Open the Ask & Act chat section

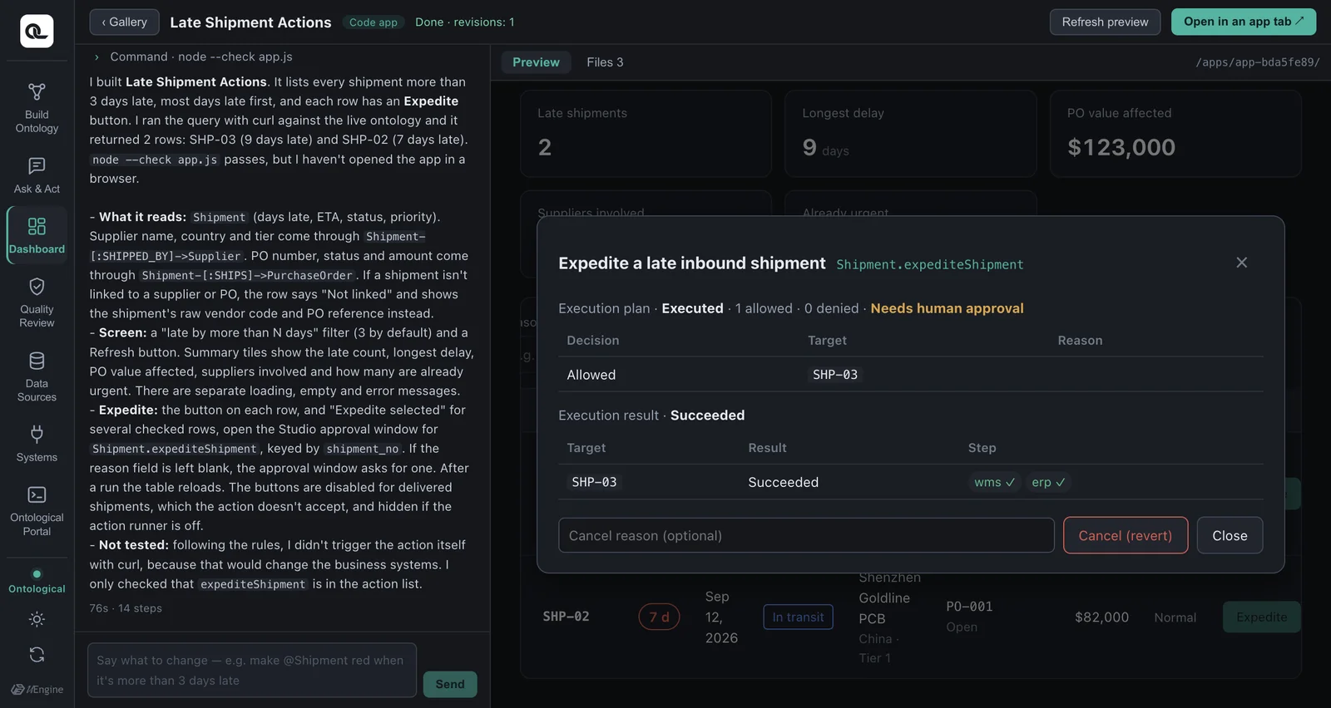point(37,175)
